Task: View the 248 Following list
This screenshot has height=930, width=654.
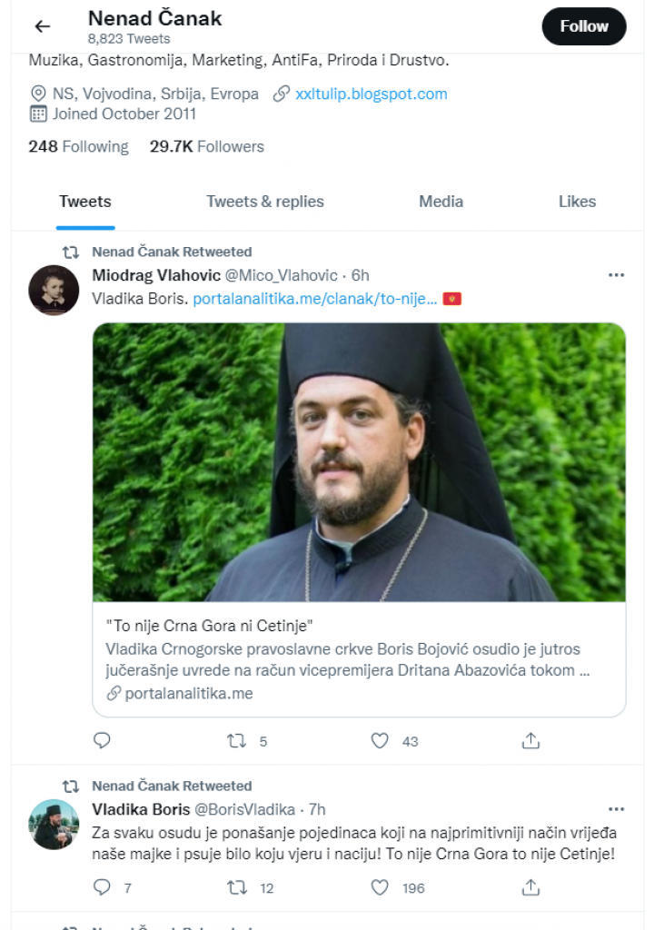Action: [x=78, y=146]
